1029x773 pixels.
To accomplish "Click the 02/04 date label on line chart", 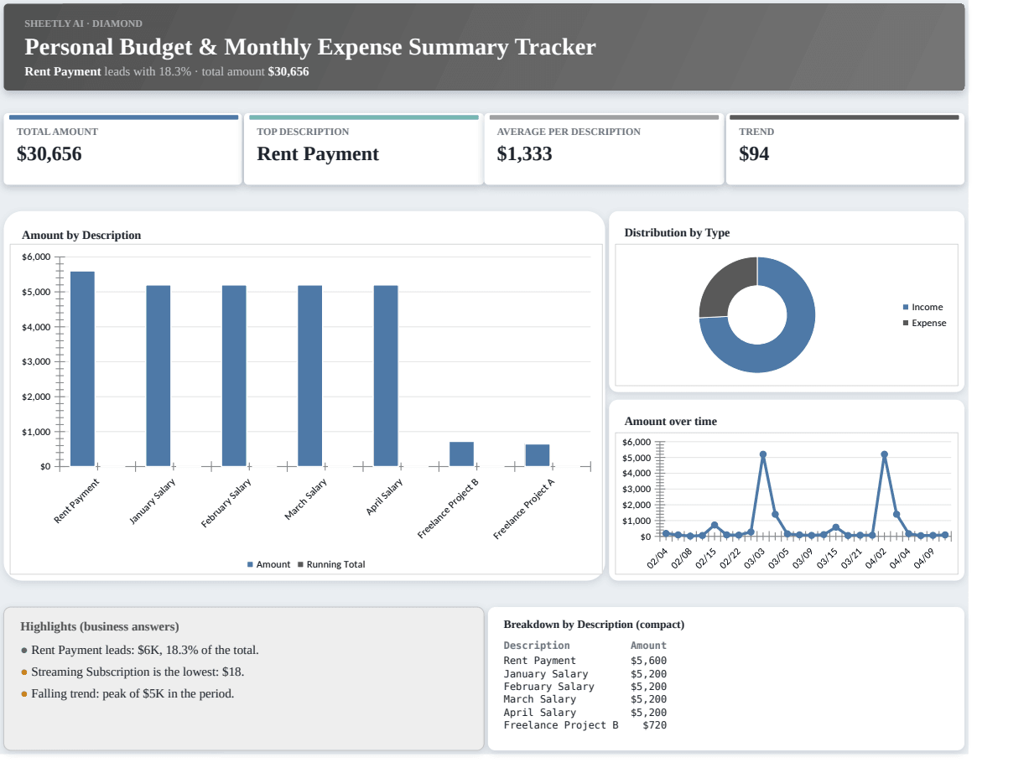I will (x=657, y=559).
